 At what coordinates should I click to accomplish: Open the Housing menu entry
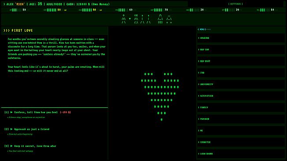pos(241,38)
